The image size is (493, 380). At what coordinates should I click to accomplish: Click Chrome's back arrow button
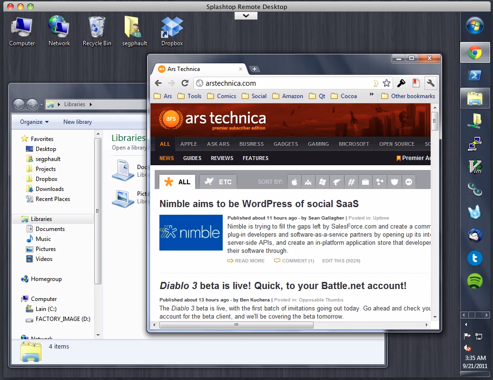(x=158, y=83)
